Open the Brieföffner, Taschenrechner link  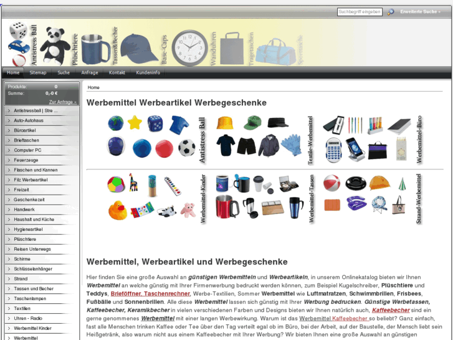tap(150, 294)
